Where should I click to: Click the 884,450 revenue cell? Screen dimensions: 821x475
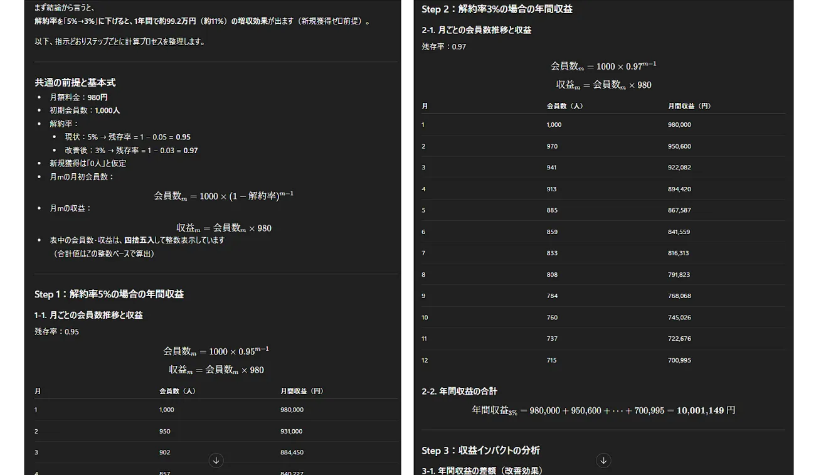[x=292, y=452]
